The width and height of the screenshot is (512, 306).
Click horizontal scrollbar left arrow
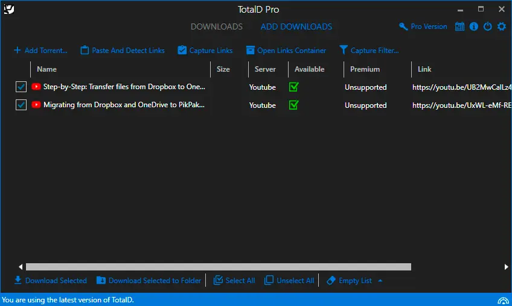click(x=21, y=267)
